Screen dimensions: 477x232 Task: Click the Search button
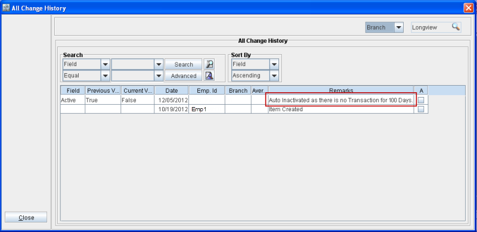[x=184, y=64]
